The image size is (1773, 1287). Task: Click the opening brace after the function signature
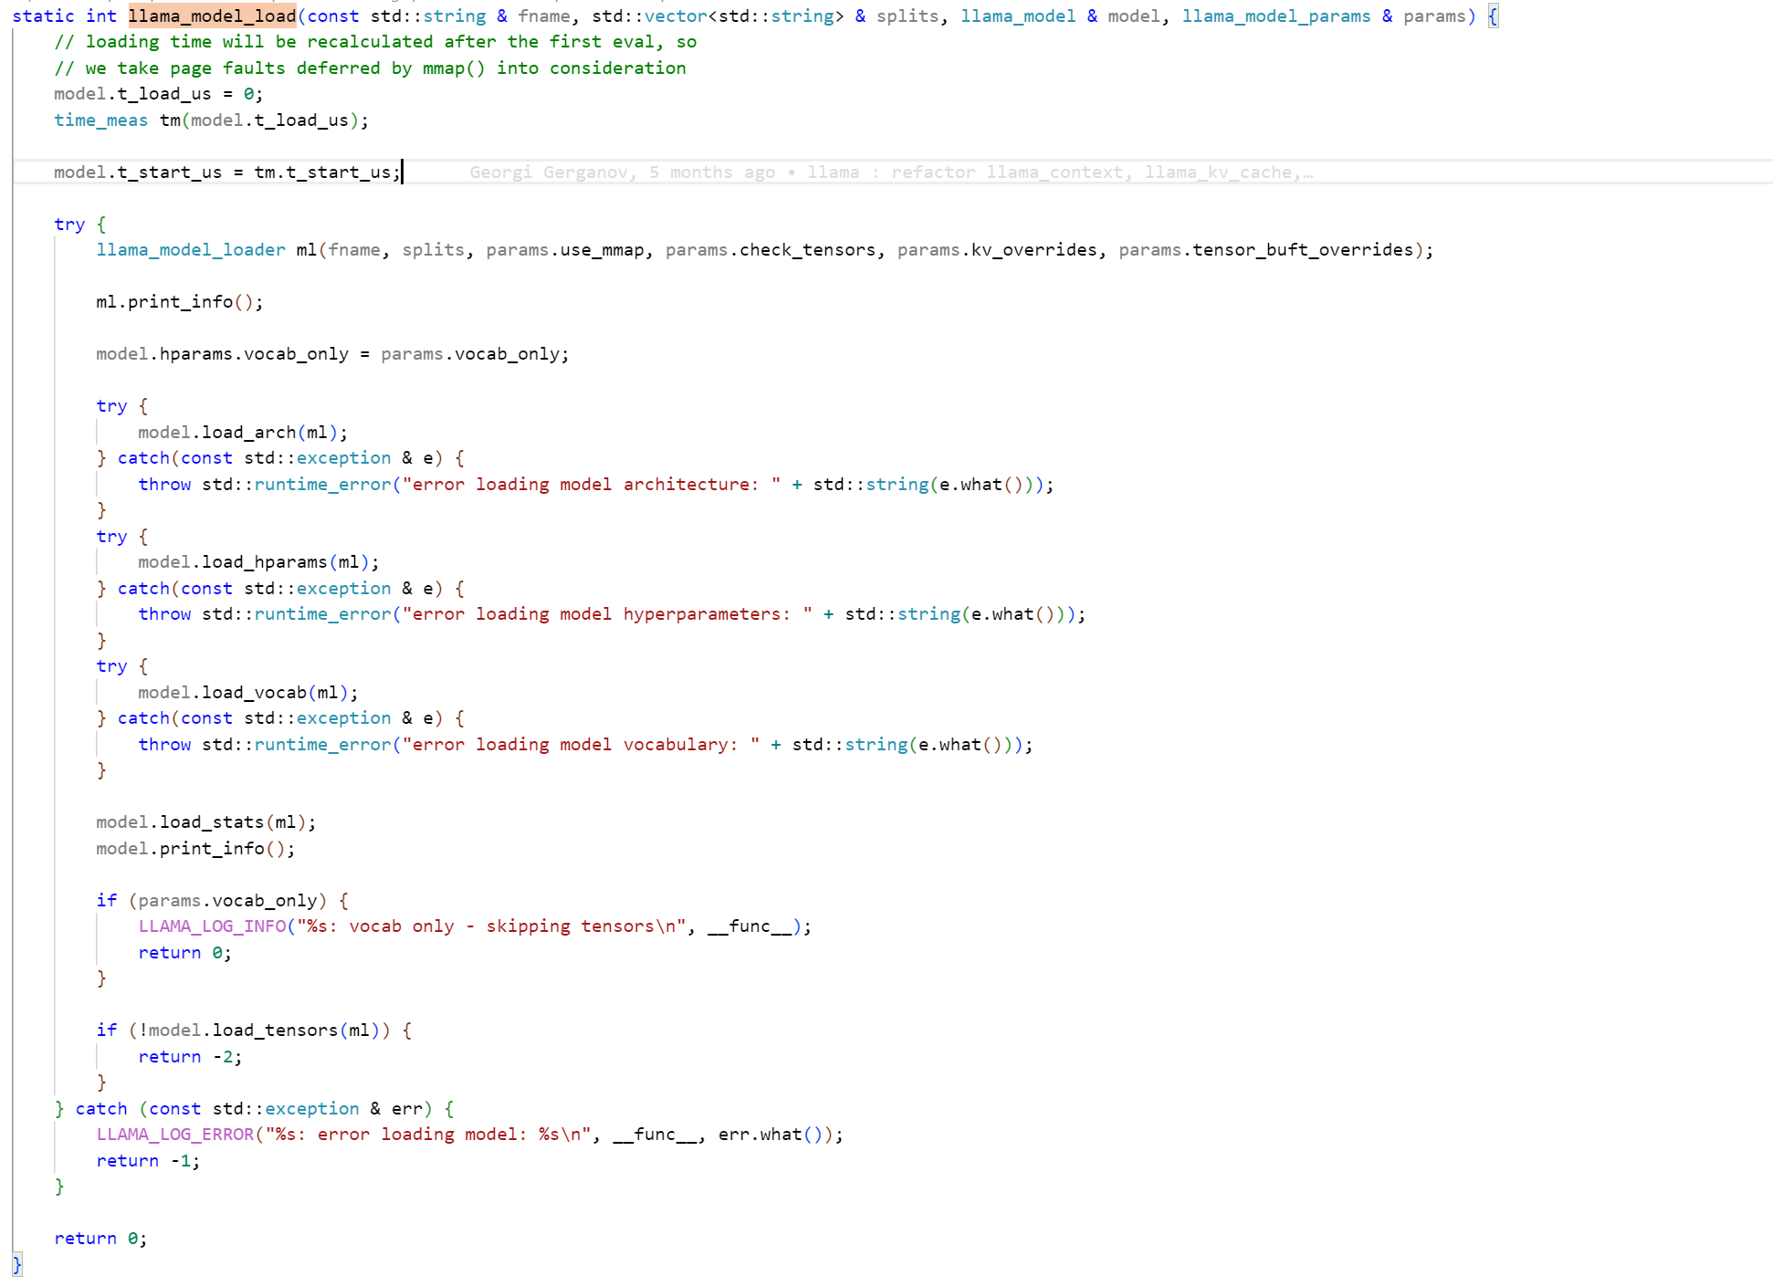[1493, 16]
